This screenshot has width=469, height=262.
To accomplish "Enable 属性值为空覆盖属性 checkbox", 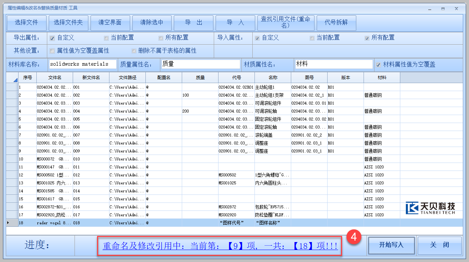I will click(52, 51).
